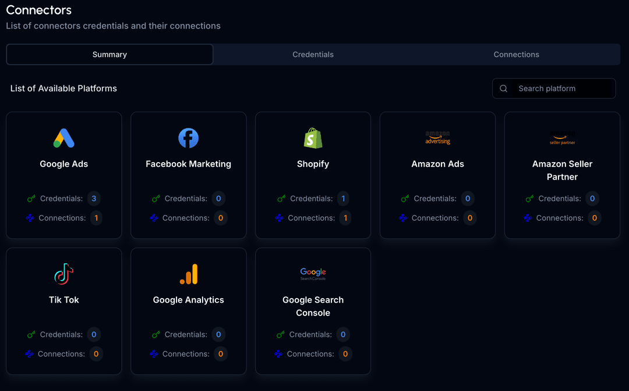Click the Shopify bag logo icon
Viewport: 629px width, 391px height.
coord(313,138)
